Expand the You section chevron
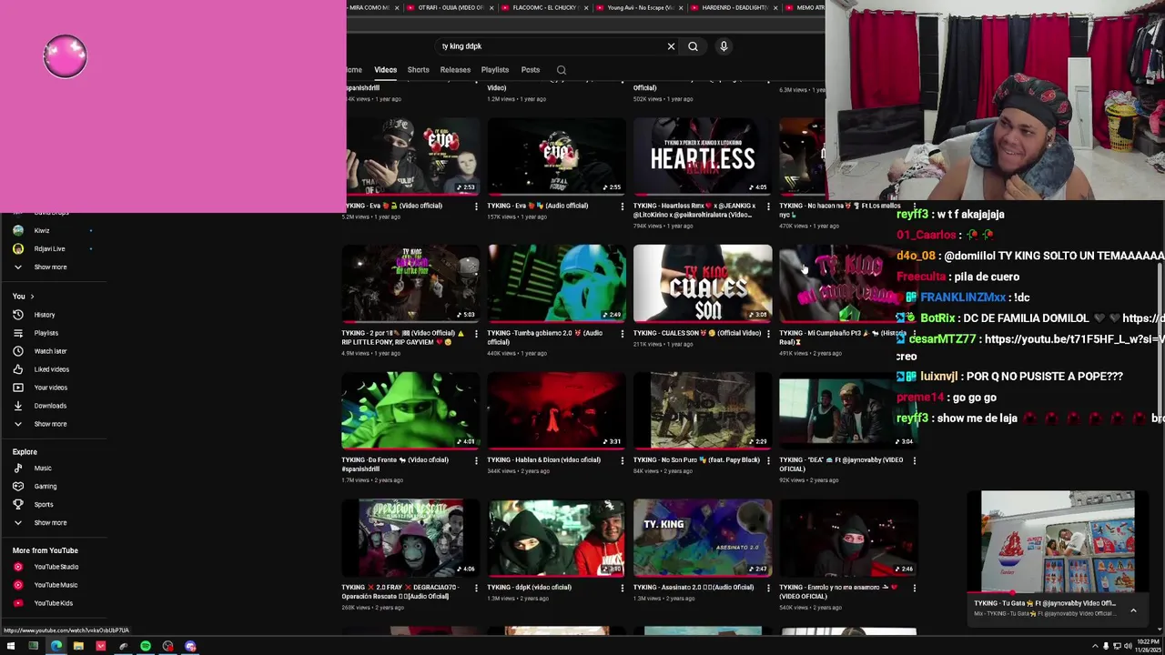The width and height of the screenshot is (1165, 655). (x=32, y=297)
